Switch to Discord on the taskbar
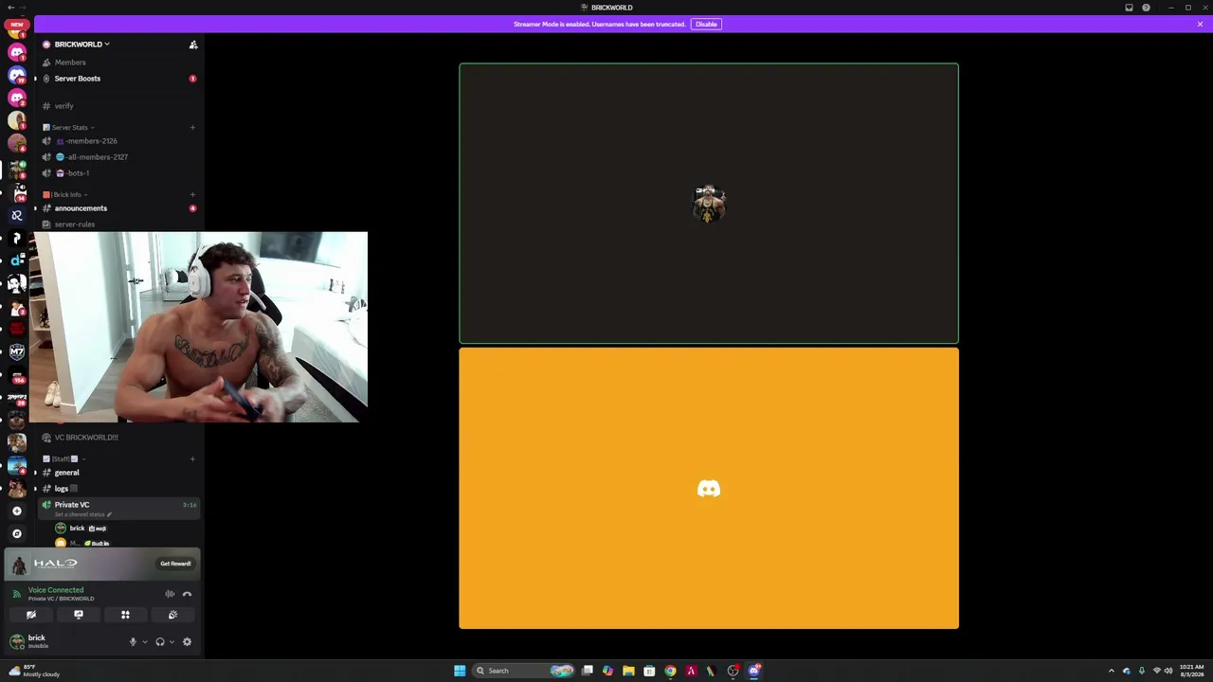This screenshot has width=1213, height=682. [754, 671]
